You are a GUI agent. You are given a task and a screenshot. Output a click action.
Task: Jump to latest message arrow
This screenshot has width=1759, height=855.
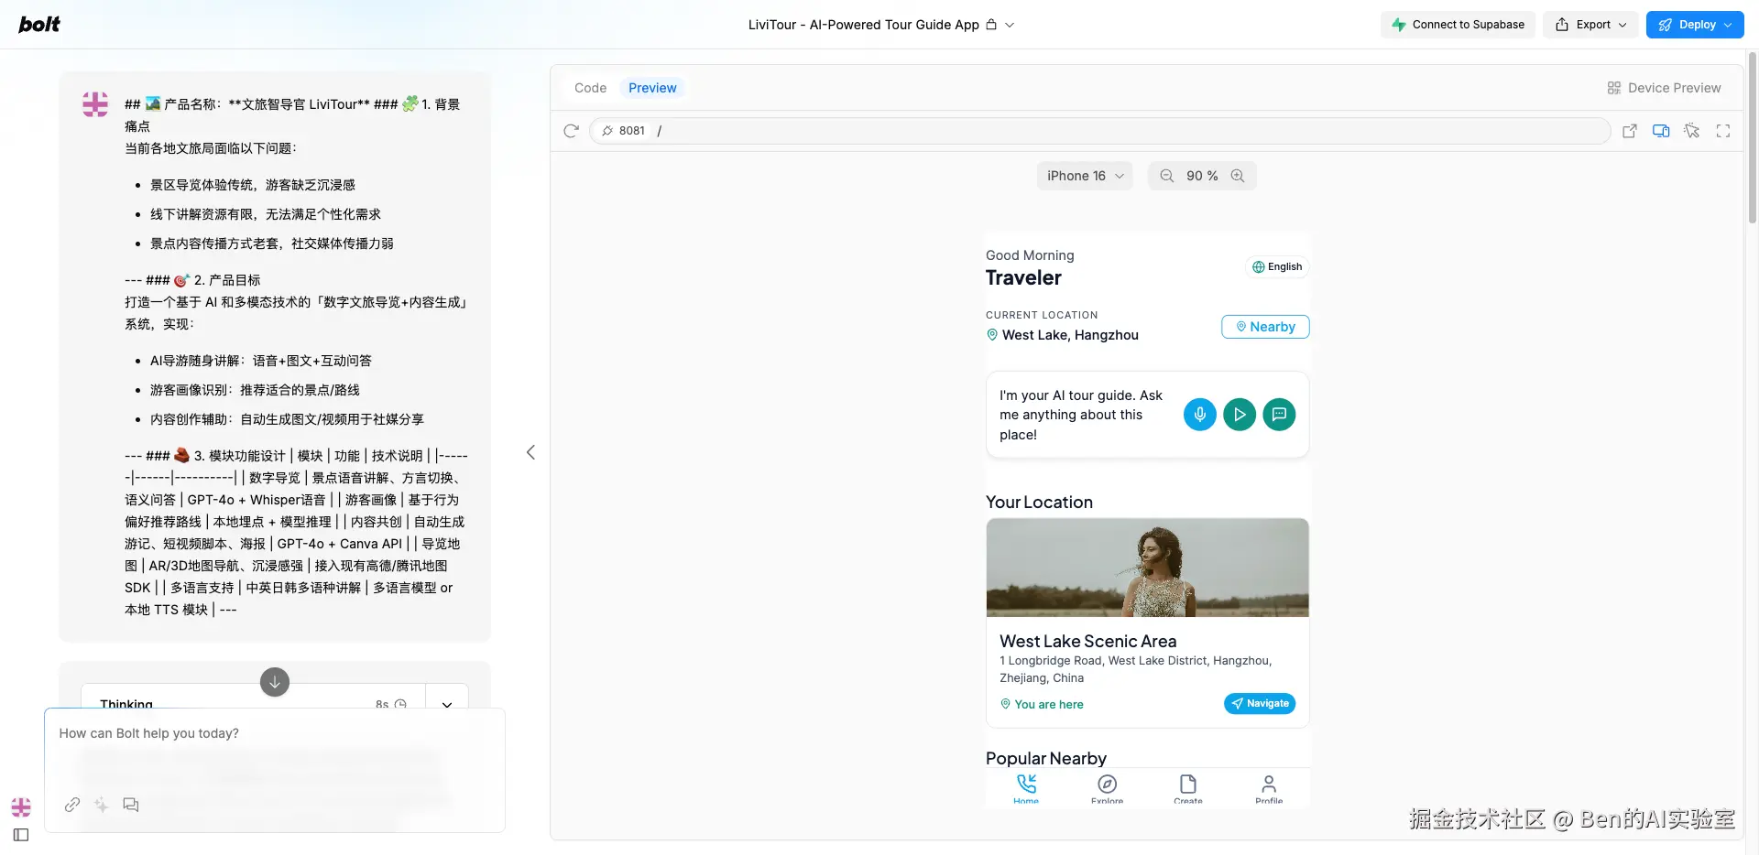pos(275,682)
